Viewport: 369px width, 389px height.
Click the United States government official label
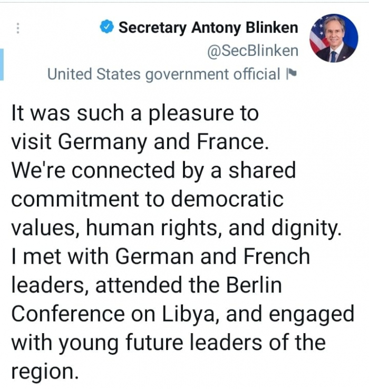(x=163, y=74)
